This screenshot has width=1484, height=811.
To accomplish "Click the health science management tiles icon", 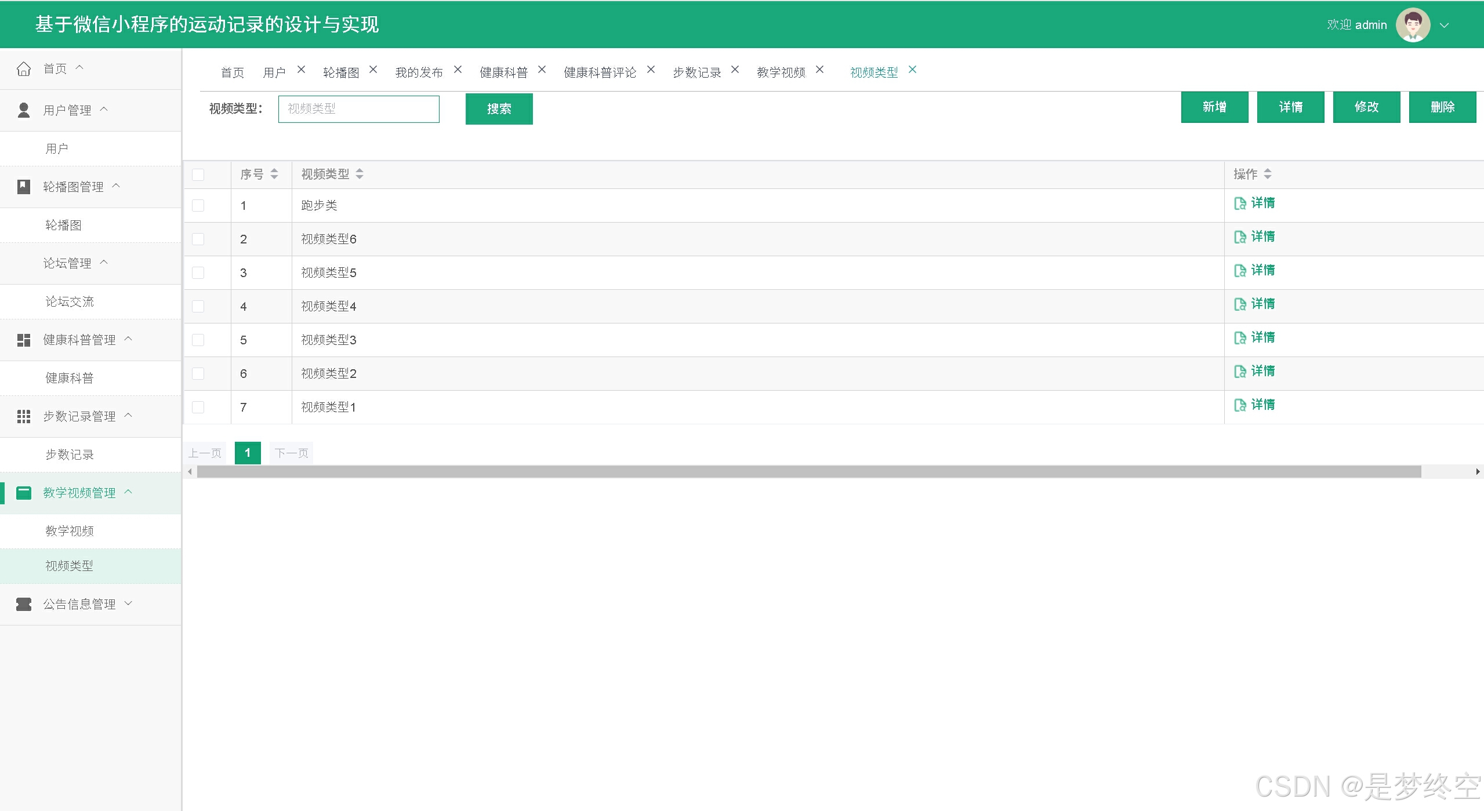I will (24, 340).
